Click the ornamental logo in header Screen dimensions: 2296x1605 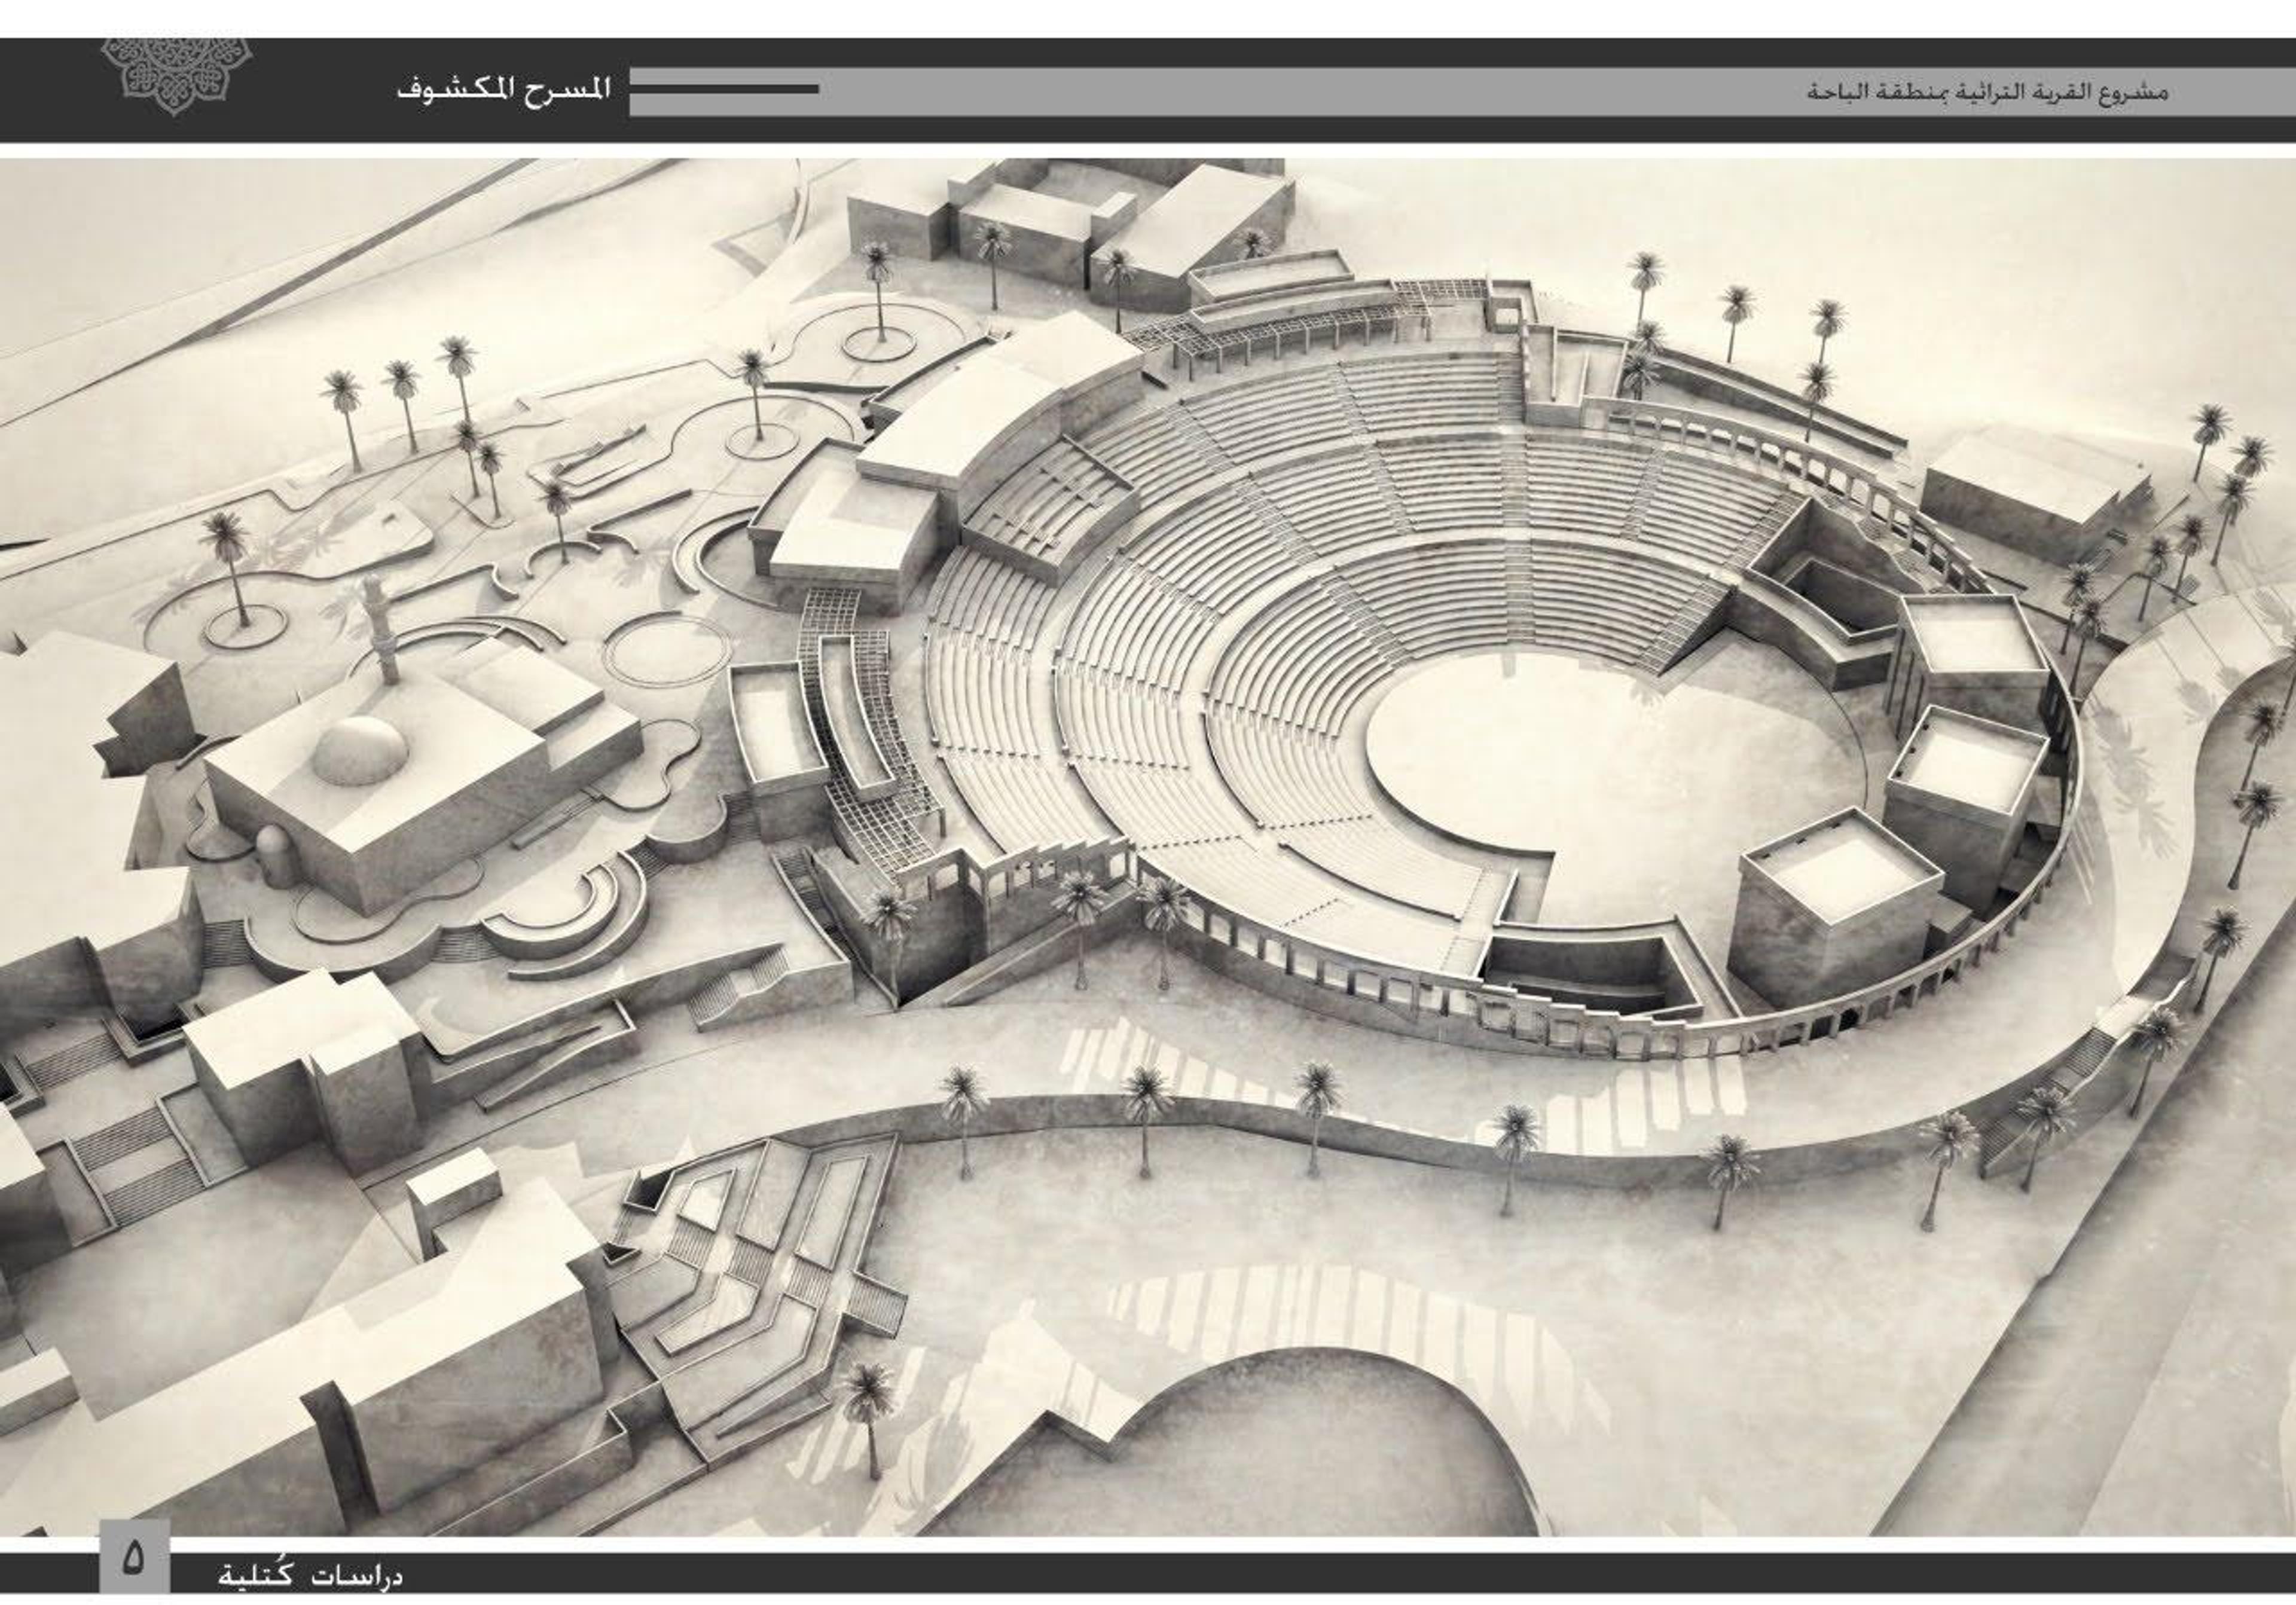pos(176,76)
